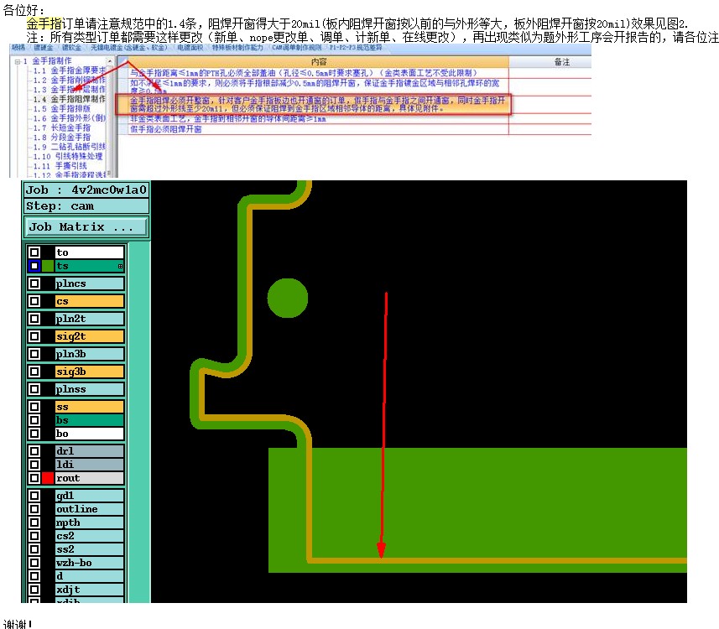This screenshot has width=719, height=629.
Task: Click the red rout layer color swatch
Action: click(x=48, y=478)
